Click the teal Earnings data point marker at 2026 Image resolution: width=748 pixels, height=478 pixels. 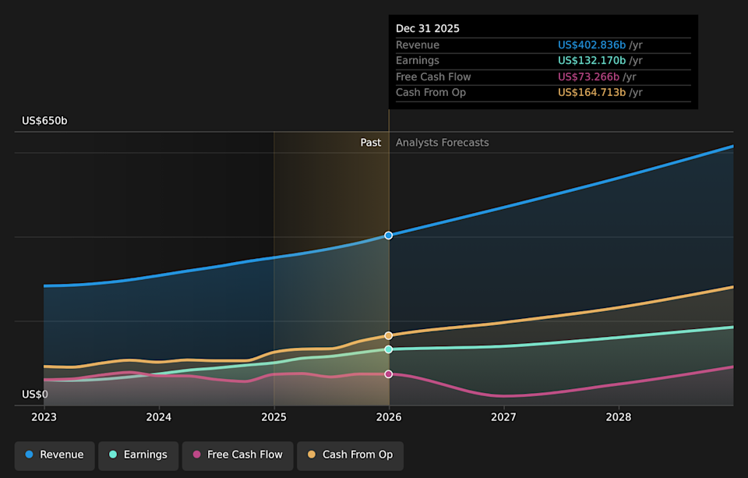(x=389, y=349)
